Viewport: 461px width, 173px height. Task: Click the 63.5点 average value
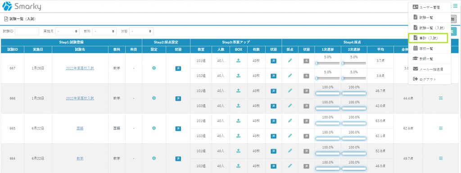pos(380,121)
